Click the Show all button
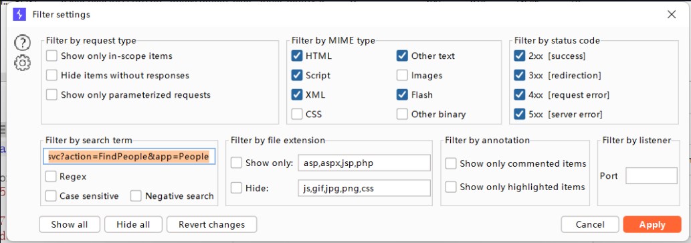The image size is (691, 243). pos(70,224)
